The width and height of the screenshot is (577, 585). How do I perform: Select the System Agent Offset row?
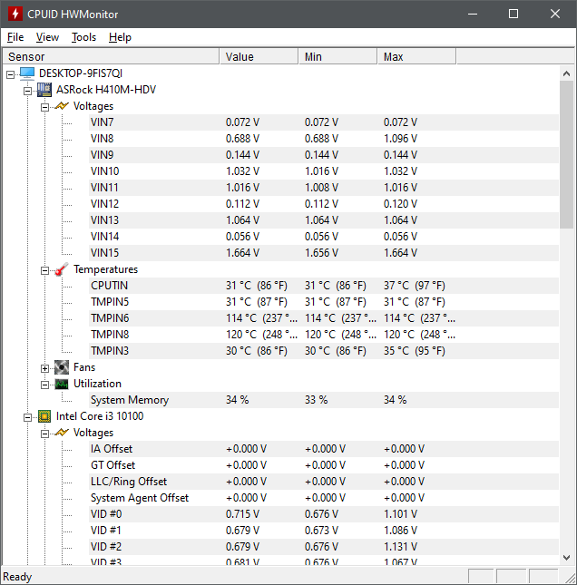(x=324, y=498)
